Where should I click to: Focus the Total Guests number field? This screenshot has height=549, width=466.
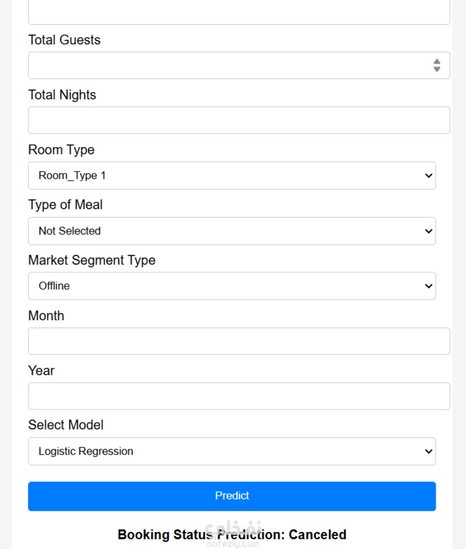[x=239, y=65]
